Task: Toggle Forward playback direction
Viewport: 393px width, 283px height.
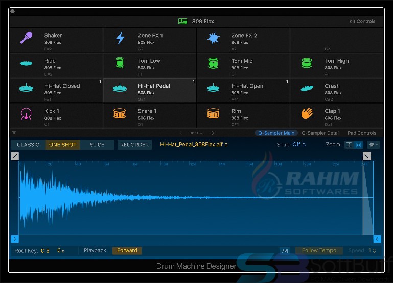Action: click(x=127, y=251)
